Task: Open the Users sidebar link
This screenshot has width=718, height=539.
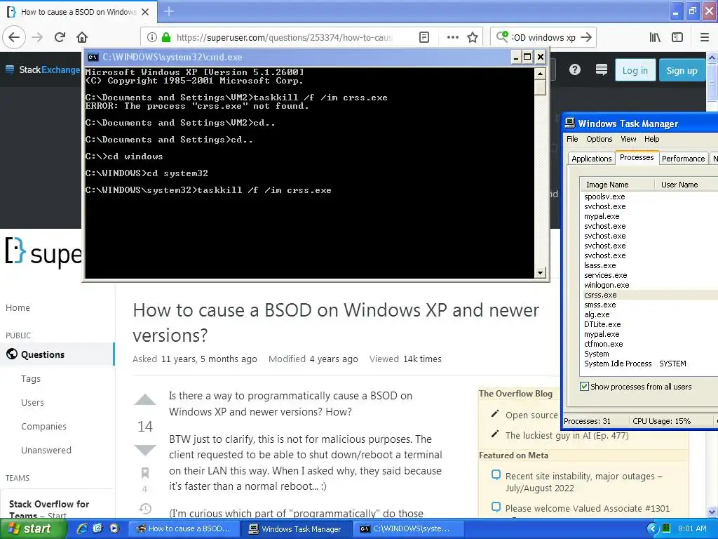Action: tap(32, 402)
